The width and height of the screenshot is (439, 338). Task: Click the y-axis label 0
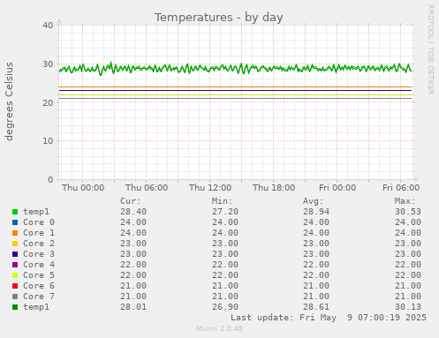click(x=50, y=179)
